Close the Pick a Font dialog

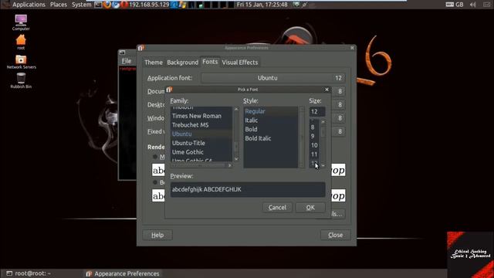click(327, 90)
